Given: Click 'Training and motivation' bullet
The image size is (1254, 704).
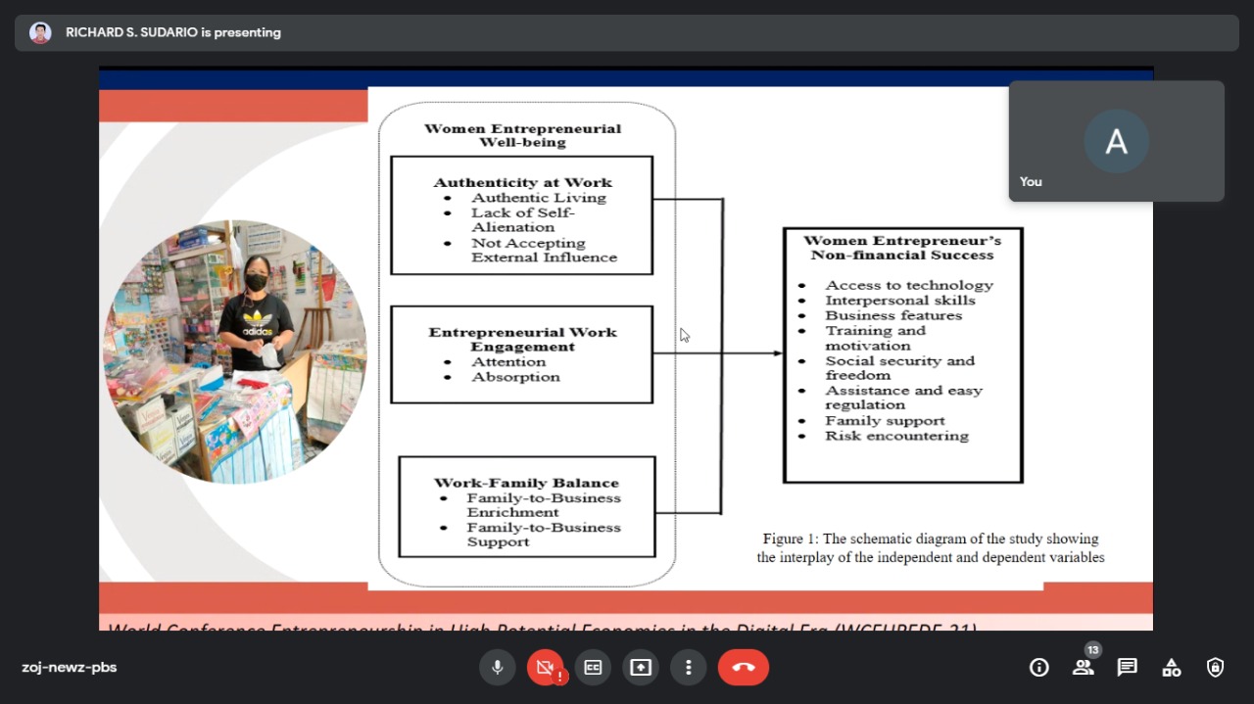Looking at the screenshot, I should click(875, 338).
